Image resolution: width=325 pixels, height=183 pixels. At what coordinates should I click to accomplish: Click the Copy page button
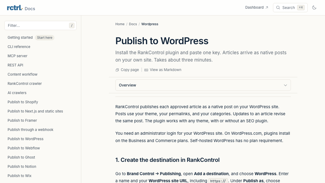[x=127, y=70]
